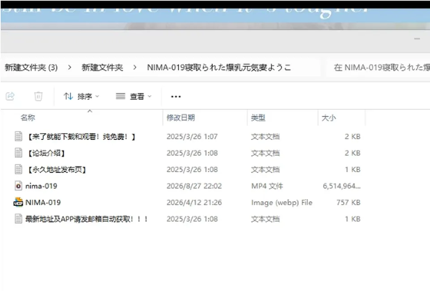Jump to the 新建文件夹 breadcrumb folder
Image resolution: width=430 pixels, height=291 pixels.
pos(102,68)
